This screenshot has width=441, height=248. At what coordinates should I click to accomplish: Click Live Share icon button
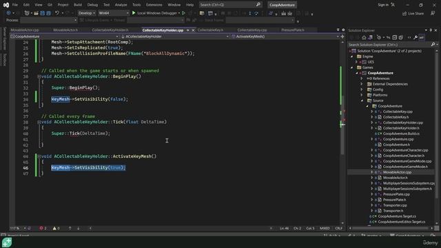[x=413, y=13]
